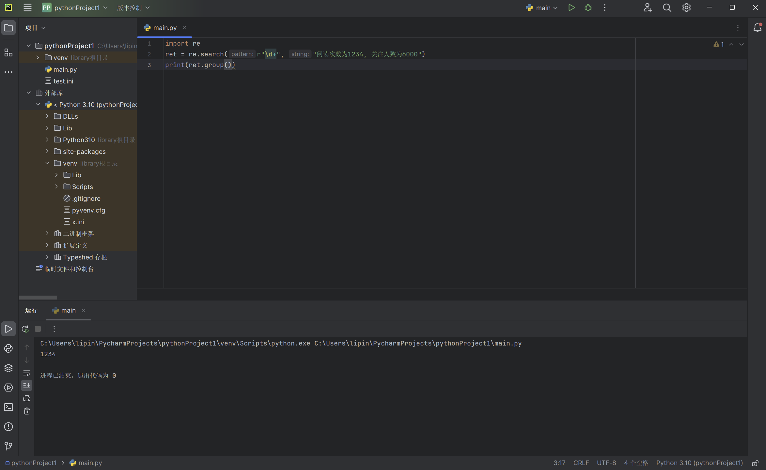This screenshot has width=766, height=470.
Task: Click the hamburger menu icon top-left
Action: [28, 7]
